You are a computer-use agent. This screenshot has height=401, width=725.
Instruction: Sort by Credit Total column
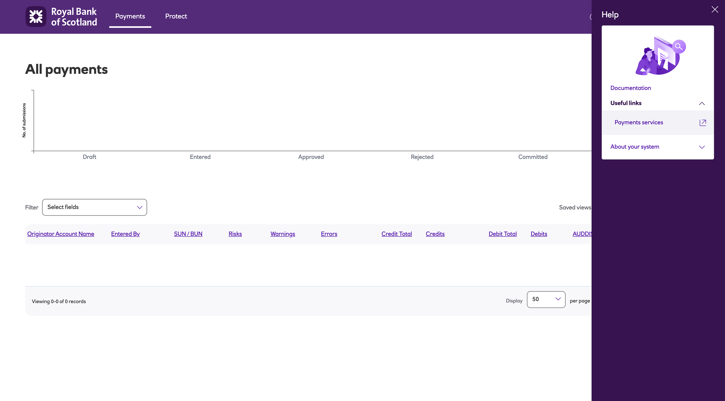(396, 234)
